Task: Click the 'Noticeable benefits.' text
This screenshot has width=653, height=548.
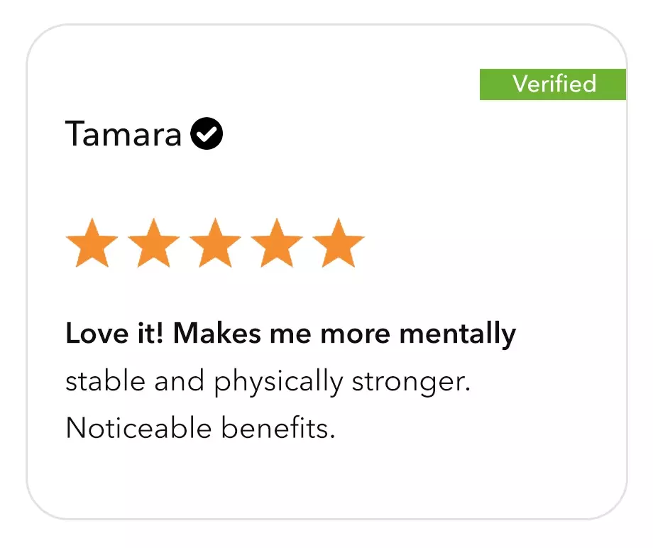Action: tap(200, 427)
